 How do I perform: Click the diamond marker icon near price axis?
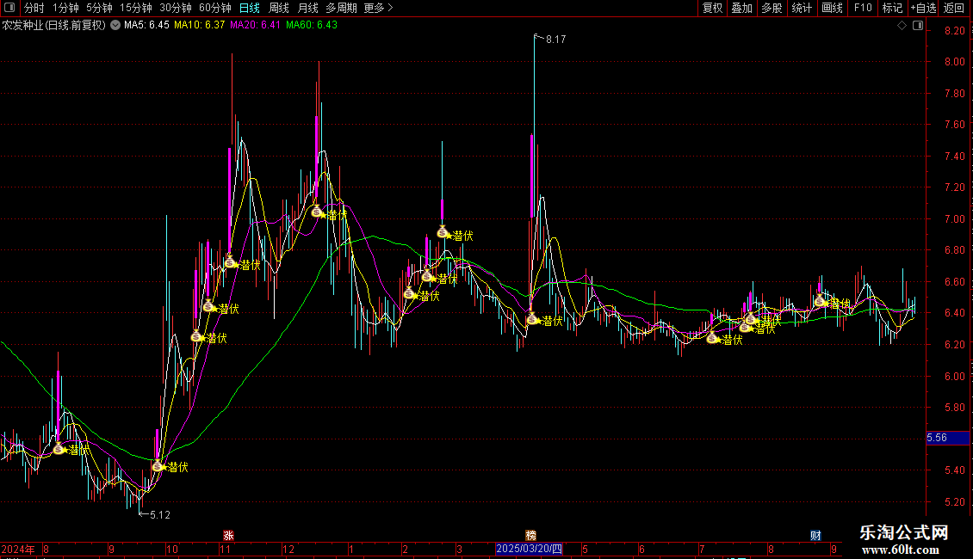(x=902, y=26)
